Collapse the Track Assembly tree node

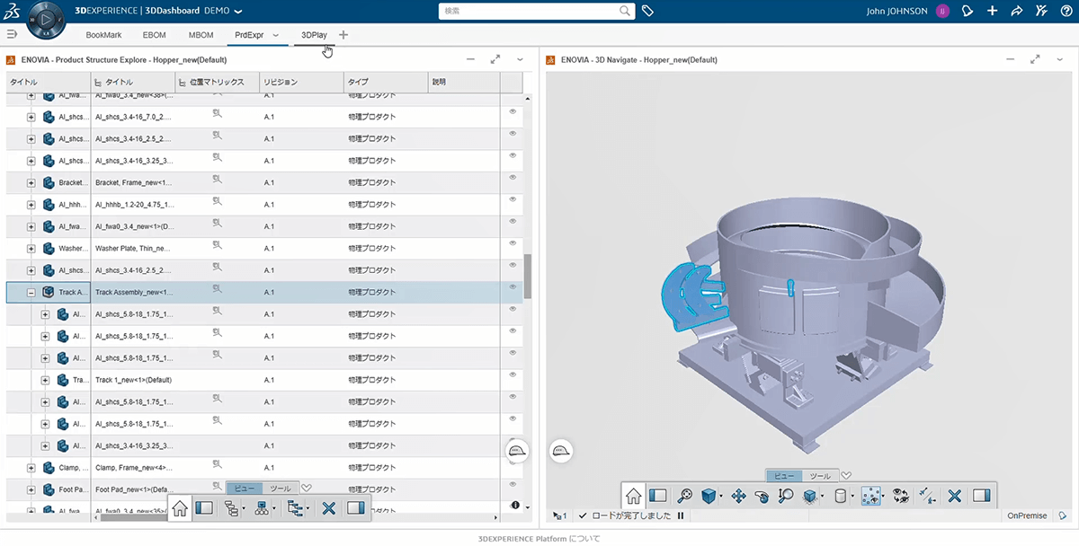[31, 292]
